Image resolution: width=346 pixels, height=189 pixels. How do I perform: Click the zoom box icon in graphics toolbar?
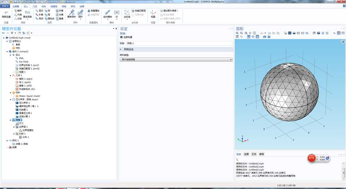pyautogui.click(x=246, y=33)
